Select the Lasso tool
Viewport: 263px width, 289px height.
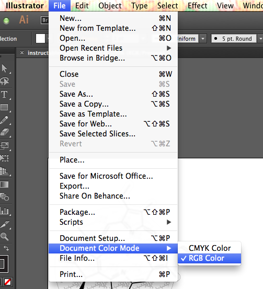tap(4, 81)
